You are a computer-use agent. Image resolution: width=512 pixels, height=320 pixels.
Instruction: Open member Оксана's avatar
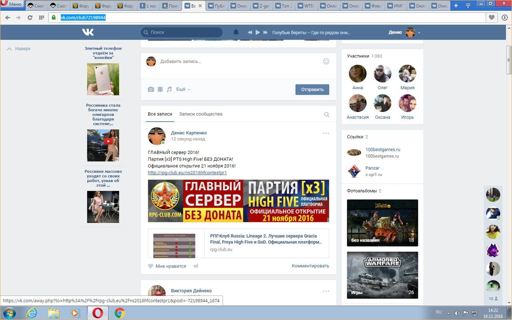[382, 103]
